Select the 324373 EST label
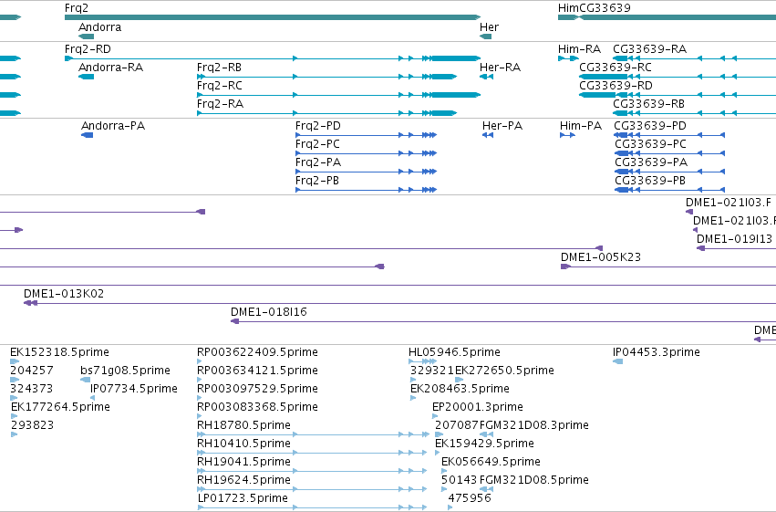Screen dimensions: 776x512 pyautogui.click(x=31, y=389)
